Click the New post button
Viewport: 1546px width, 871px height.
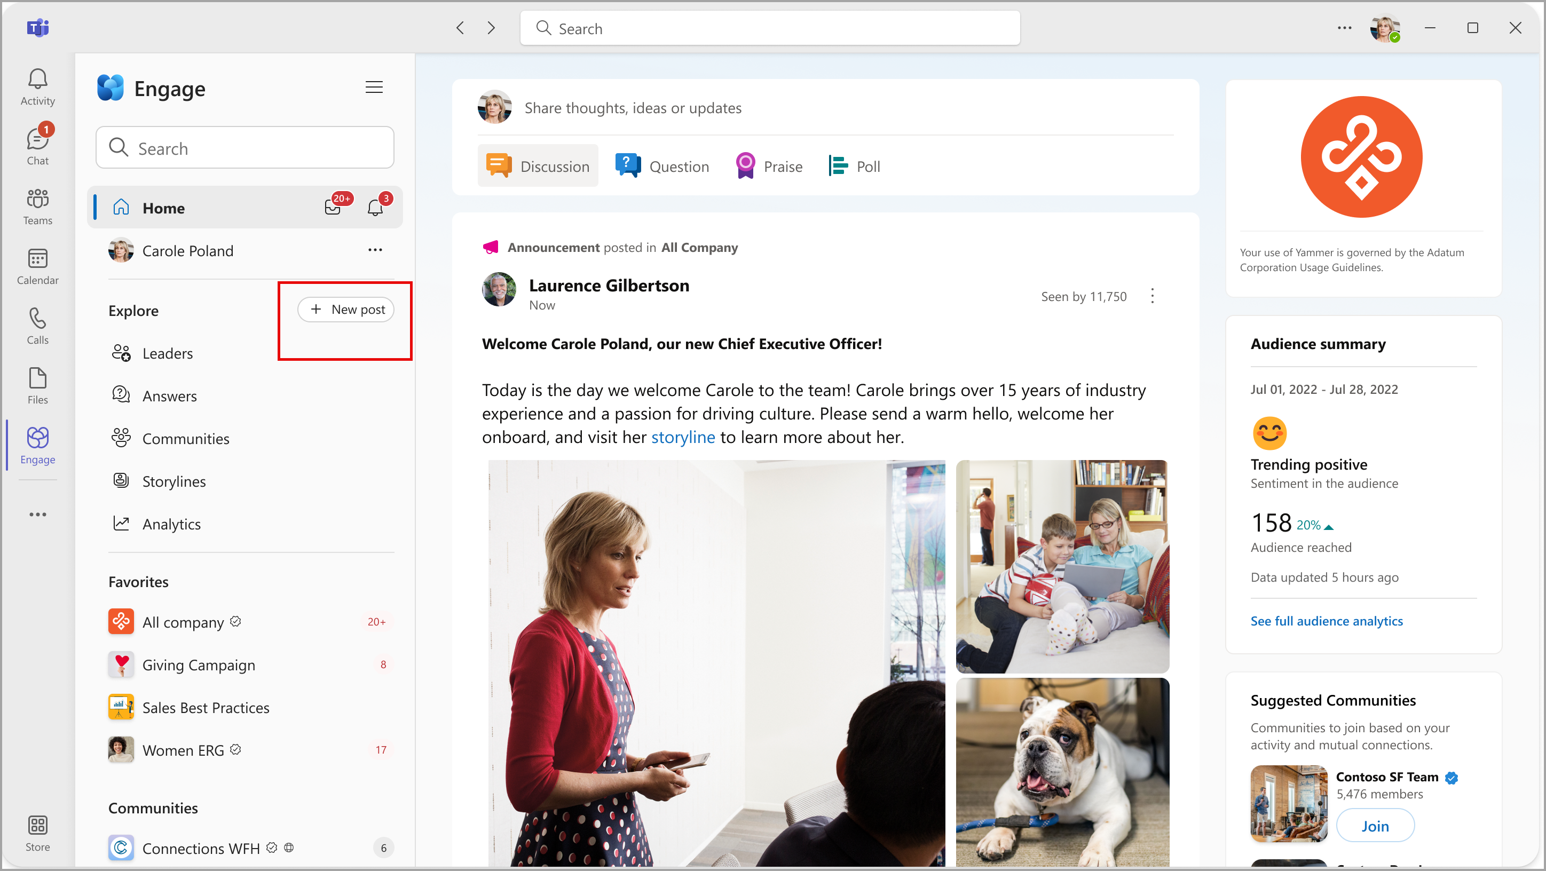point(347,310)
